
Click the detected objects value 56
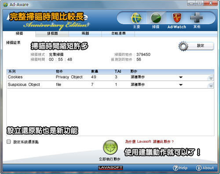pos(139,59)
